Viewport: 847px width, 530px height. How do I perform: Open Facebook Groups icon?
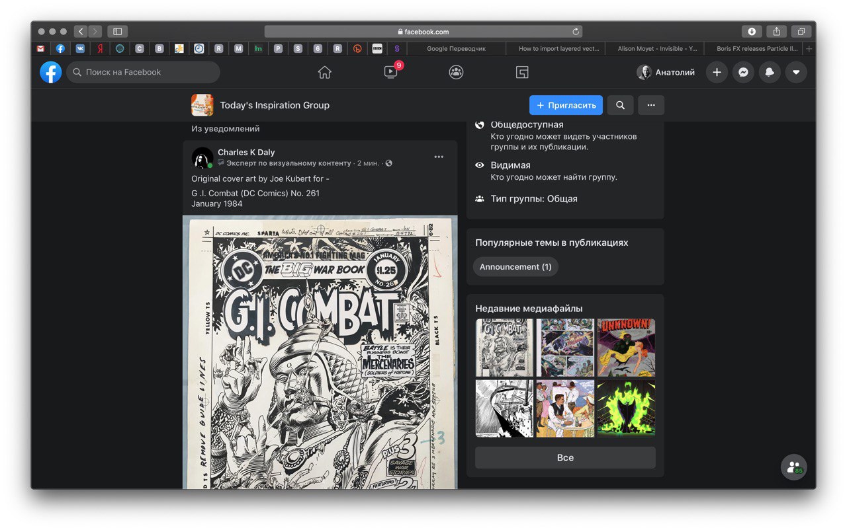coord(456,72)
